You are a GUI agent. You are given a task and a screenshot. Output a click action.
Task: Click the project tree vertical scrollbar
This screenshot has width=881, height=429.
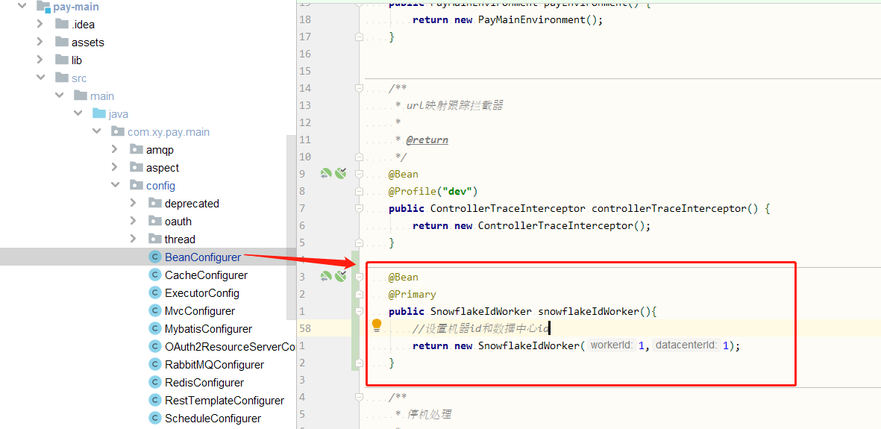291,227
